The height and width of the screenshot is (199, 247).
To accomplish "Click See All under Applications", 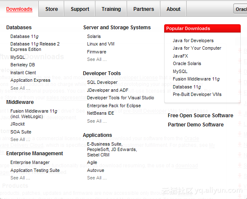I will pyautogui.click(x=97, y=178).
